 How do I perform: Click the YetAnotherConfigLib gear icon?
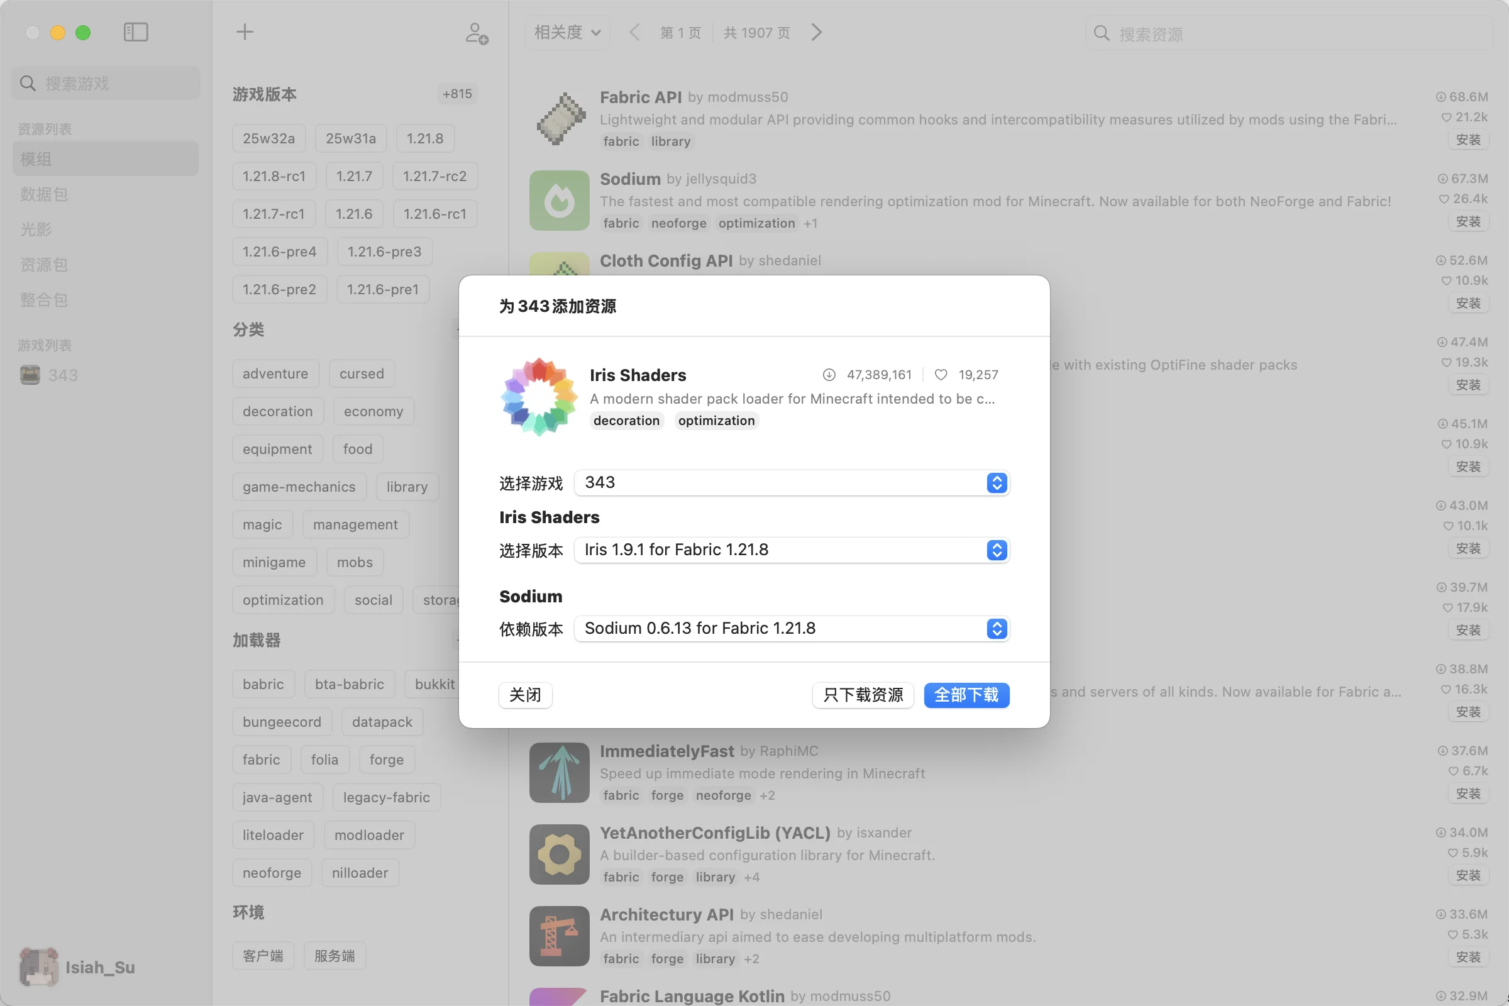point(559,854)
